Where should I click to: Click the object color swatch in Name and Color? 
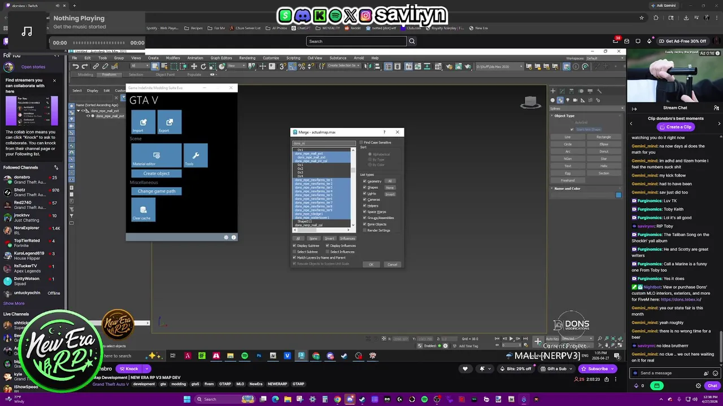click(x=619, y=195)
